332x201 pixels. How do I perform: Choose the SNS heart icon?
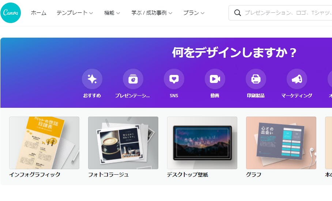coord(174,79)
